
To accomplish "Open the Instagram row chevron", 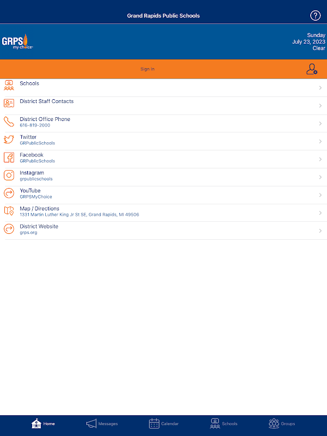I will [320, 177].
